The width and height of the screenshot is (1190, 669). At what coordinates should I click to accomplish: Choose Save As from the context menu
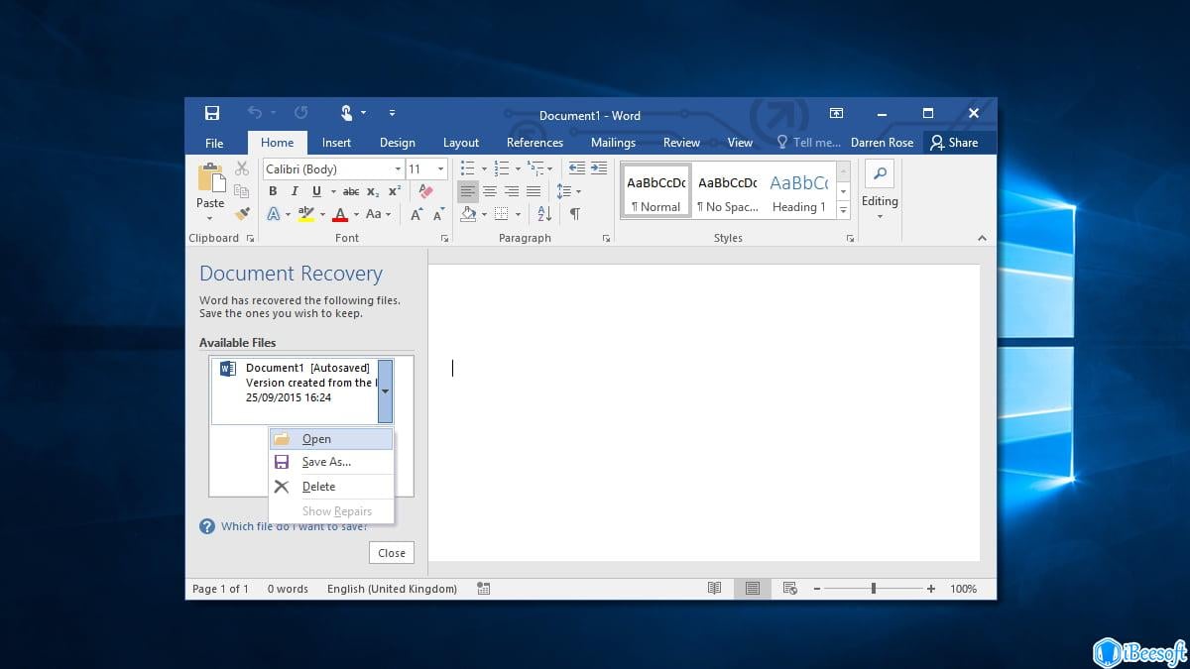click(x=326, y=462)
